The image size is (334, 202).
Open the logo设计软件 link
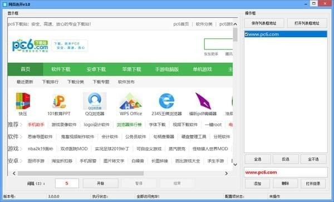click(x=96, y=125)
